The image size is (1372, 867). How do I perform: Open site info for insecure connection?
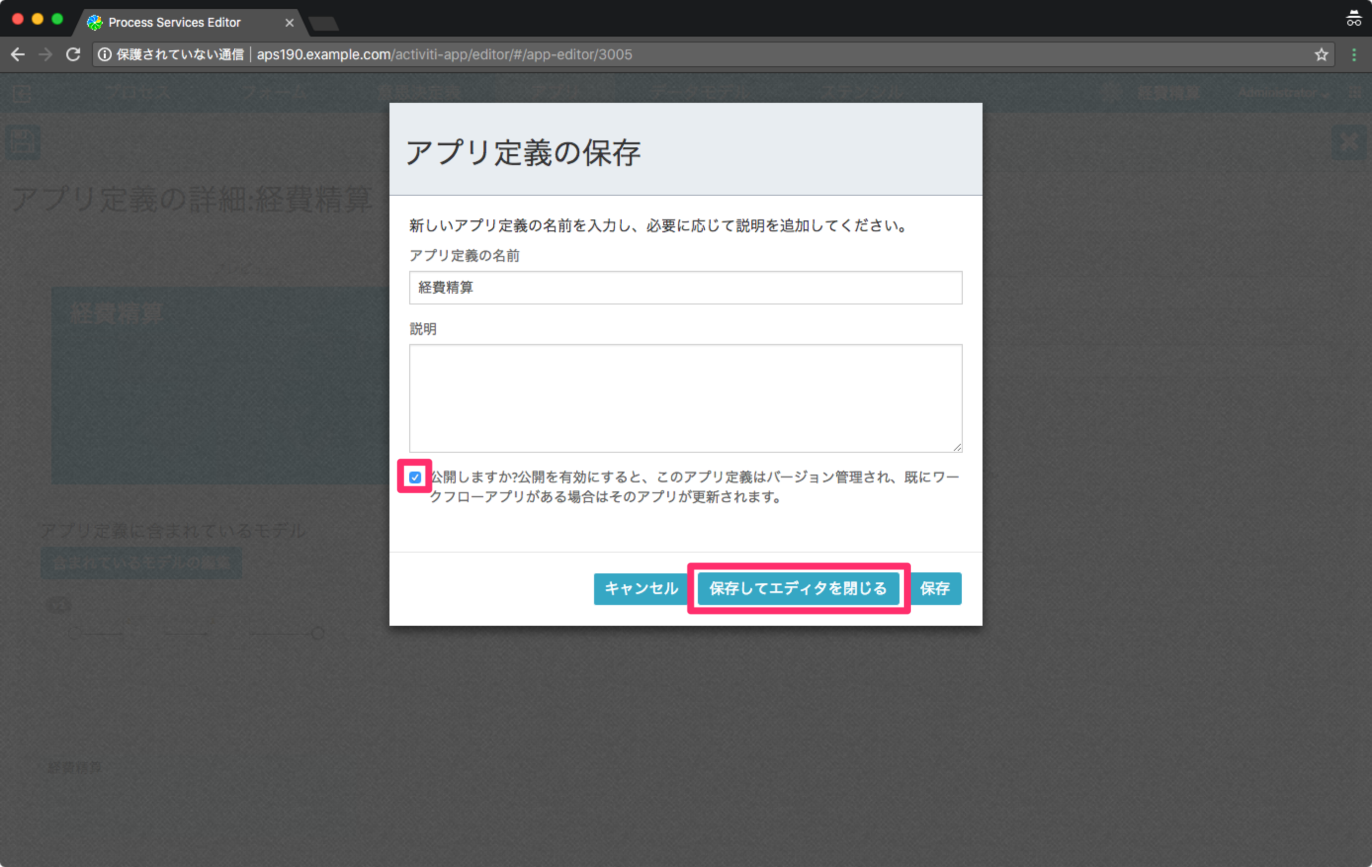click(104, 55)
